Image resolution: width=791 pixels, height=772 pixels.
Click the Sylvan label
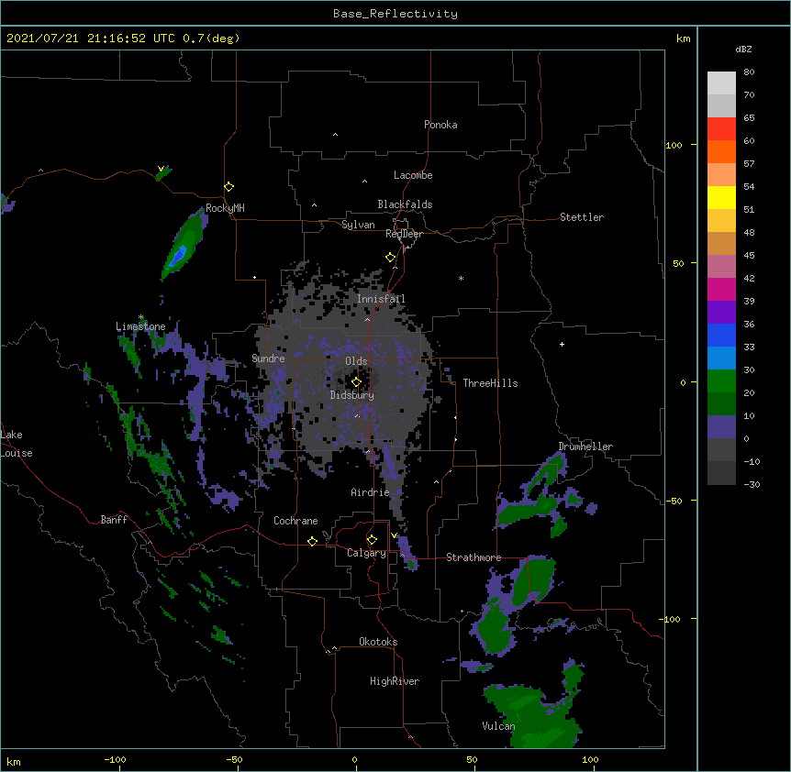358,225
